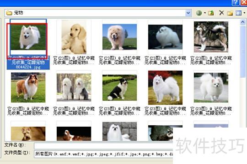The height and width of the screenshot is (164, 247).
Task: Select the dark Schnauzer thumbnail
Action: [161, 133]
